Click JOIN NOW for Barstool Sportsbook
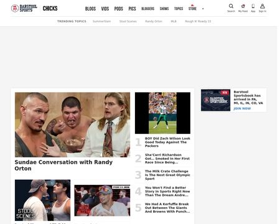 click(x=242, y=108)
